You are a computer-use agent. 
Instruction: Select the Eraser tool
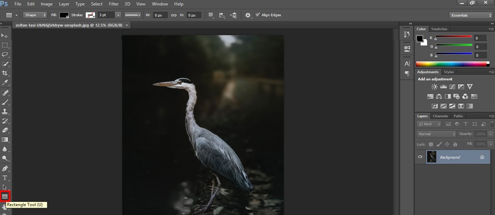(5, 130)
